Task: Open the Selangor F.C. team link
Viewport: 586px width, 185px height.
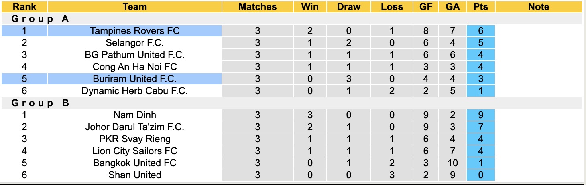Action: [135, 43]
